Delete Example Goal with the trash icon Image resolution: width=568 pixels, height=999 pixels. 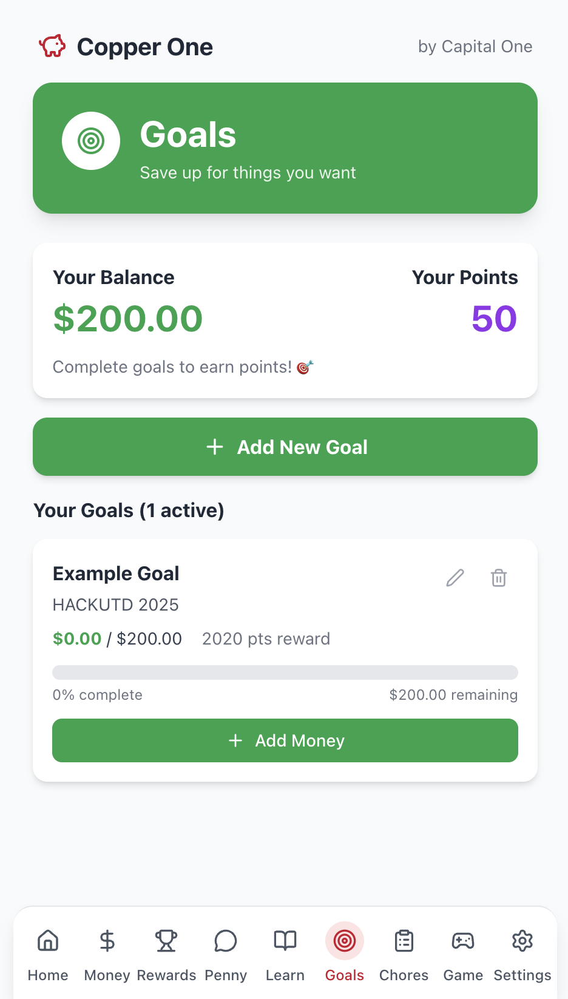(499, 578)
